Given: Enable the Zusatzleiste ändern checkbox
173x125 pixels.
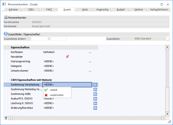Looking at the screenshot, I should tap(49, 39).
